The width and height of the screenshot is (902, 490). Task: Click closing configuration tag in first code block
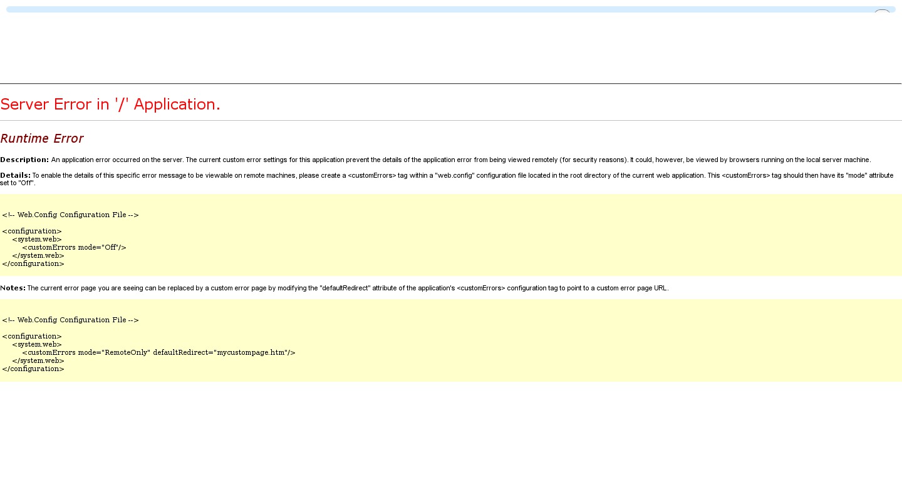[x=33, y=263]
